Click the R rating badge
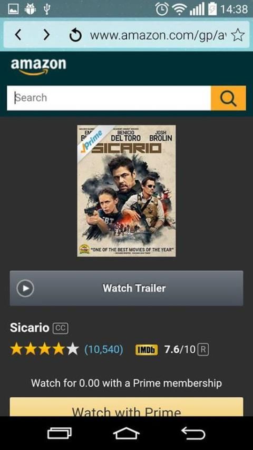Image resolution: width=253 pixels, height=450 pixels. click(x=203, y=350)
